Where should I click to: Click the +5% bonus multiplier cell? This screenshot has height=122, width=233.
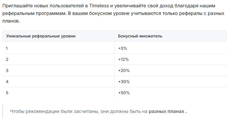tap(171, 48)
